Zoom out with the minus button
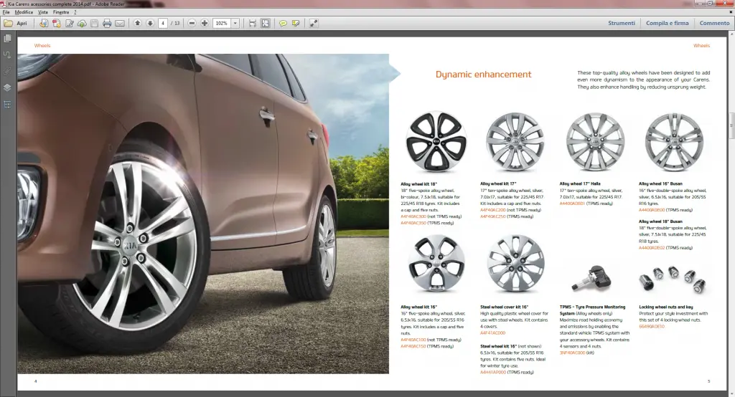735x397 pixels. click(192, 23)
